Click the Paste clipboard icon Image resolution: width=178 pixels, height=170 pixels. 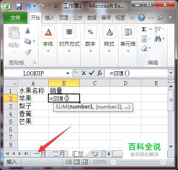click(14, 32)
